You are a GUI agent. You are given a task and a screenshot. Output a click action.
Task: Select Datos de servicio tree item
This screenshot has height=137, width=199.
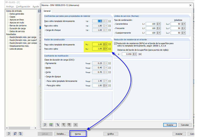click(x=17, y=31)
